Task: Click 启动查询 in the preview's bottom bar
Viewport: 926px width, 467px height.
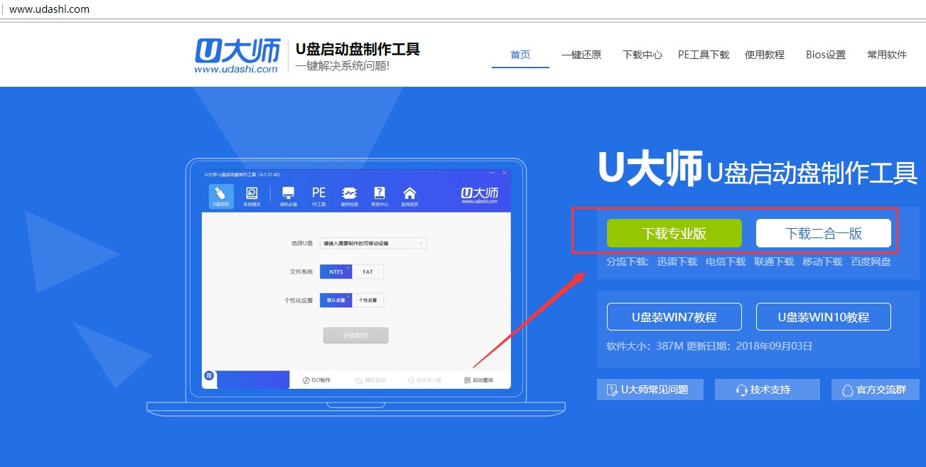Action: click(x=478, y=380)
